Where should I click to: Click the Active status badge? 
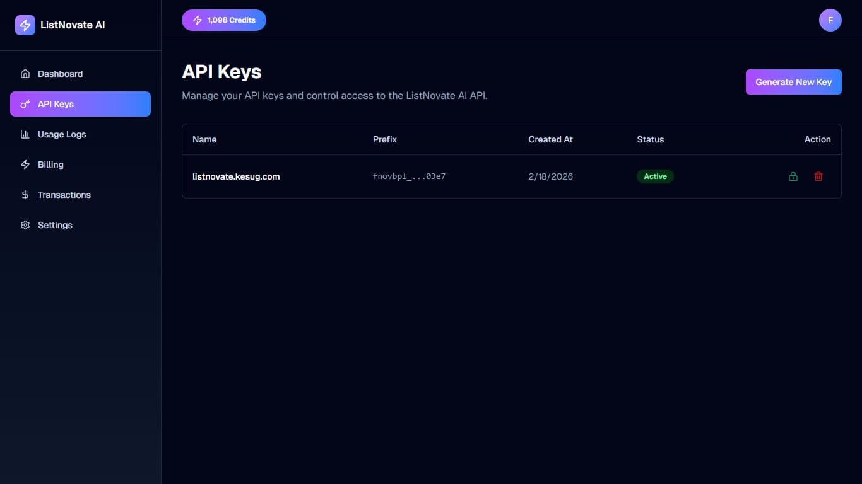(655, 176)
